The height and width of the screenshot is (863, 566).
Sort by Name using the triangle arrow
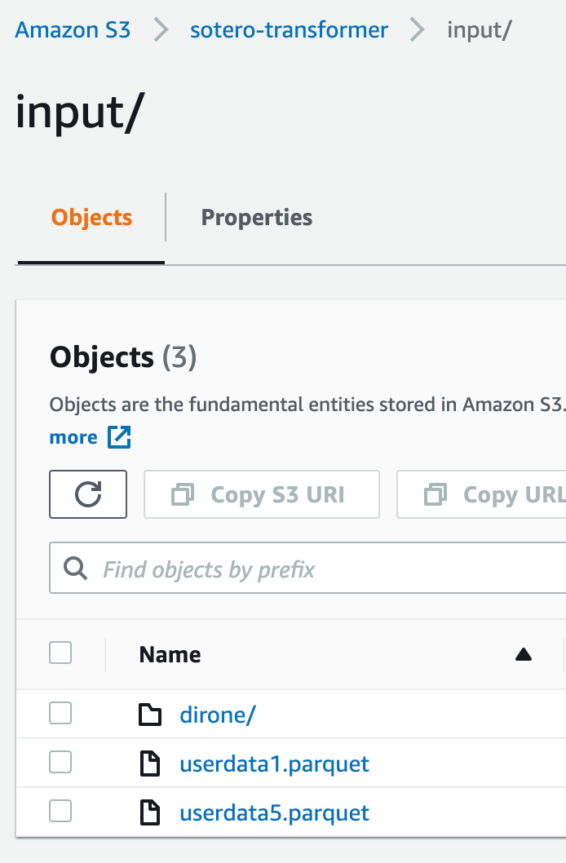(x=523, y=654)
